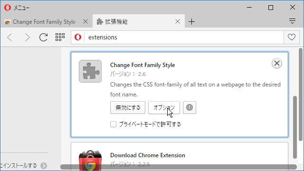The image size is (304, 171).
Task: Close the Change Font Family Style tab
Action: pyautogui.click(x=85, y=21)
